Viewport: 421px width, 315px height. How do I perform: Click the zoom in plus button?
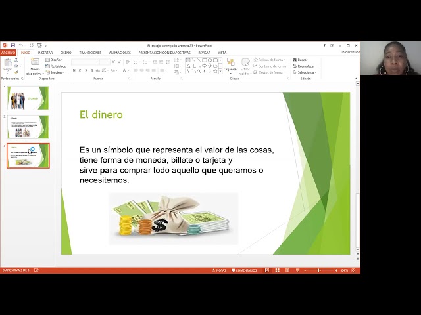pos(336,270)
